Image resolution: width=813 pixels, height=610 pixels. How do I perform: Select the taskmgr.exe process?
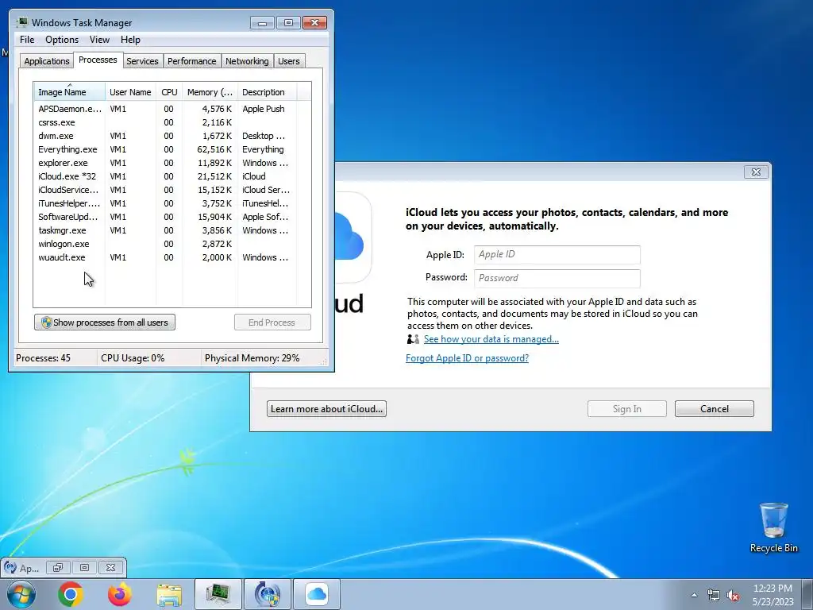(x=172, y=230)
